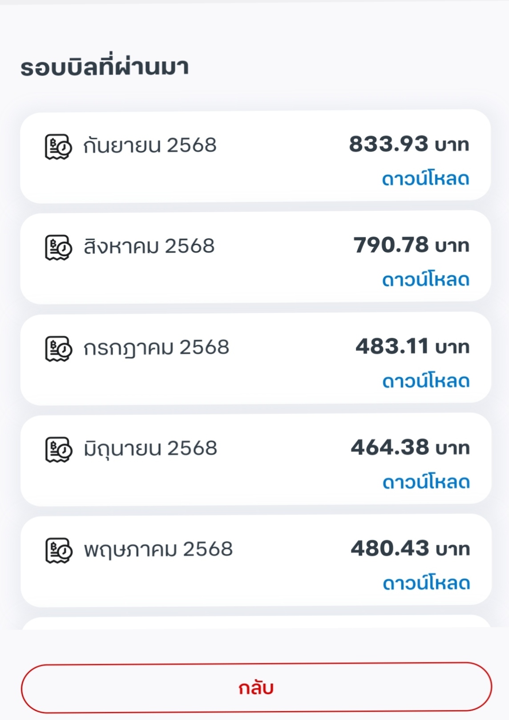Click bill icon next to พฤษภาคม 2568
Image resolution: width=509 pixels, height=720 pixels.
tap(58, 551)
